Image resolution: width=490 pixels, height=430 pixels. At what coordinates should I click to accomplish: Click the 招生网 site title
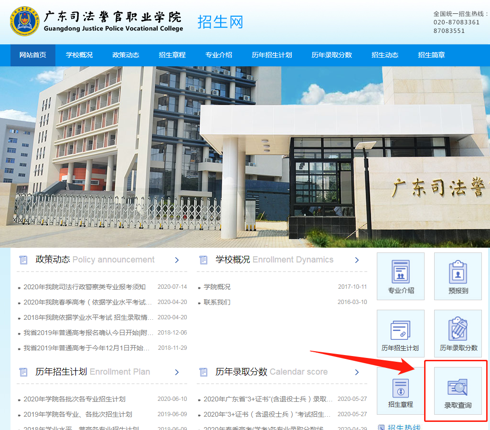click(x=220, y=22)
